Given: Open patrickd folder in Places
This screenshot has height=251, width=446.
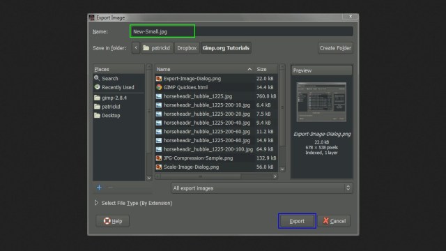Looking at the screenshot, I should click(x=118, y=107).
